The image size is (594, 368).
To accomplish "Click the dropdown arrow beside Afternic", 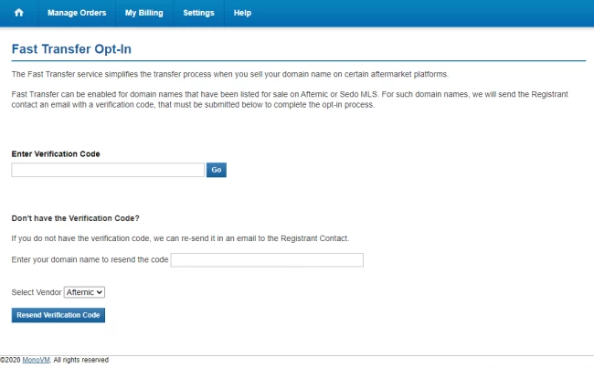I will [100, 292].
